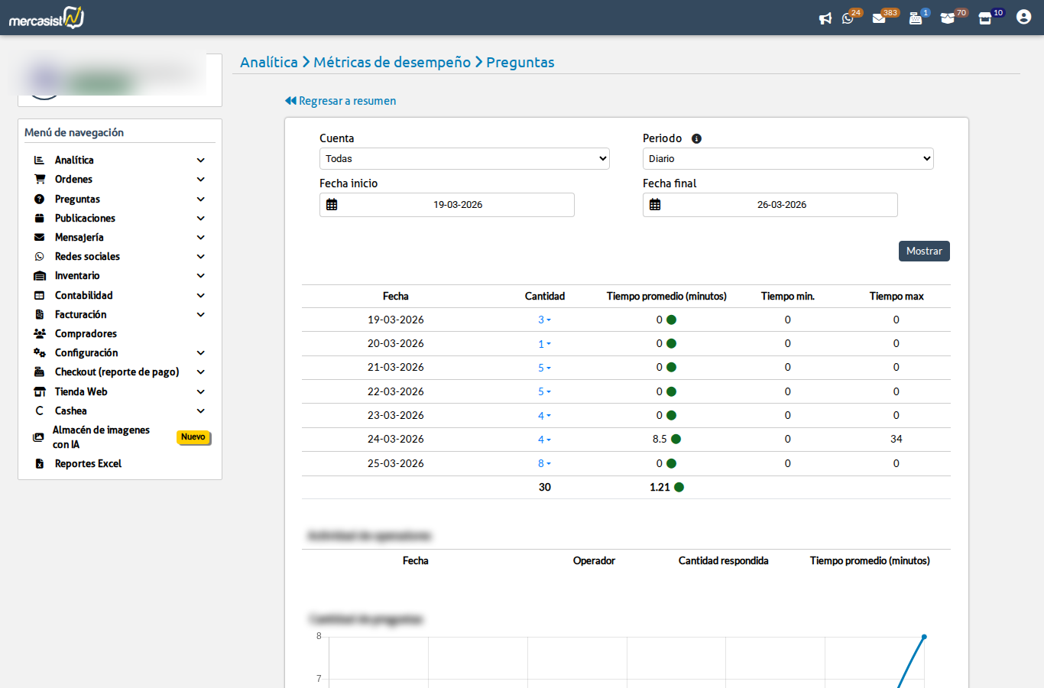Expand quantity 8 for 25-03-2026
Screen dimensions: 1044x688
point(543,463)
